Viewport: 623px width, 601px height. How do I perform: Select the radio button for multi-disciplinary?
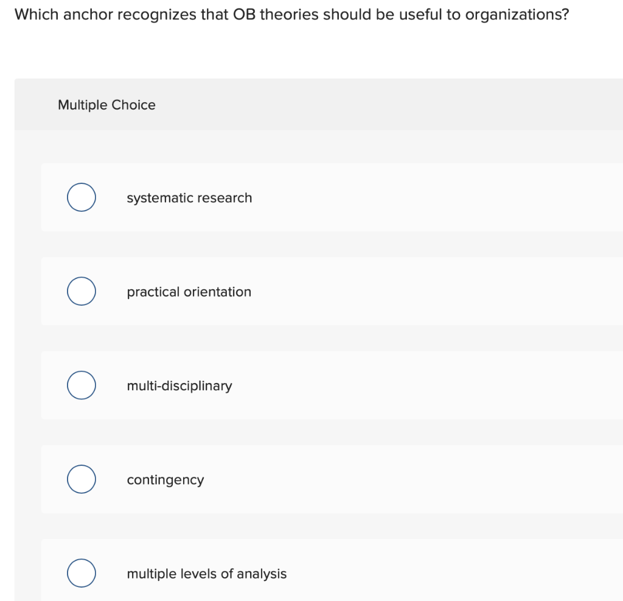point(81,385)
